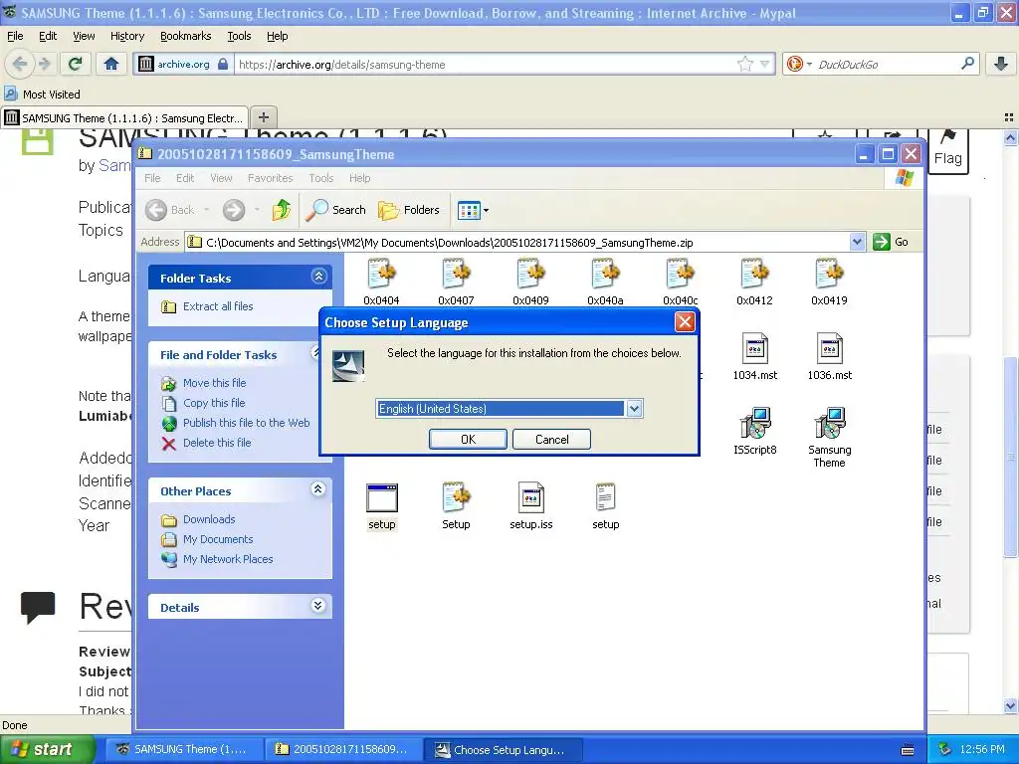
Task: Select the 1036.mst file
Action: click(x=829, y=356)
